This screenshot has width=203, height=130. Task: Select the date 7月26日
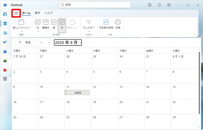coord(25,61)
